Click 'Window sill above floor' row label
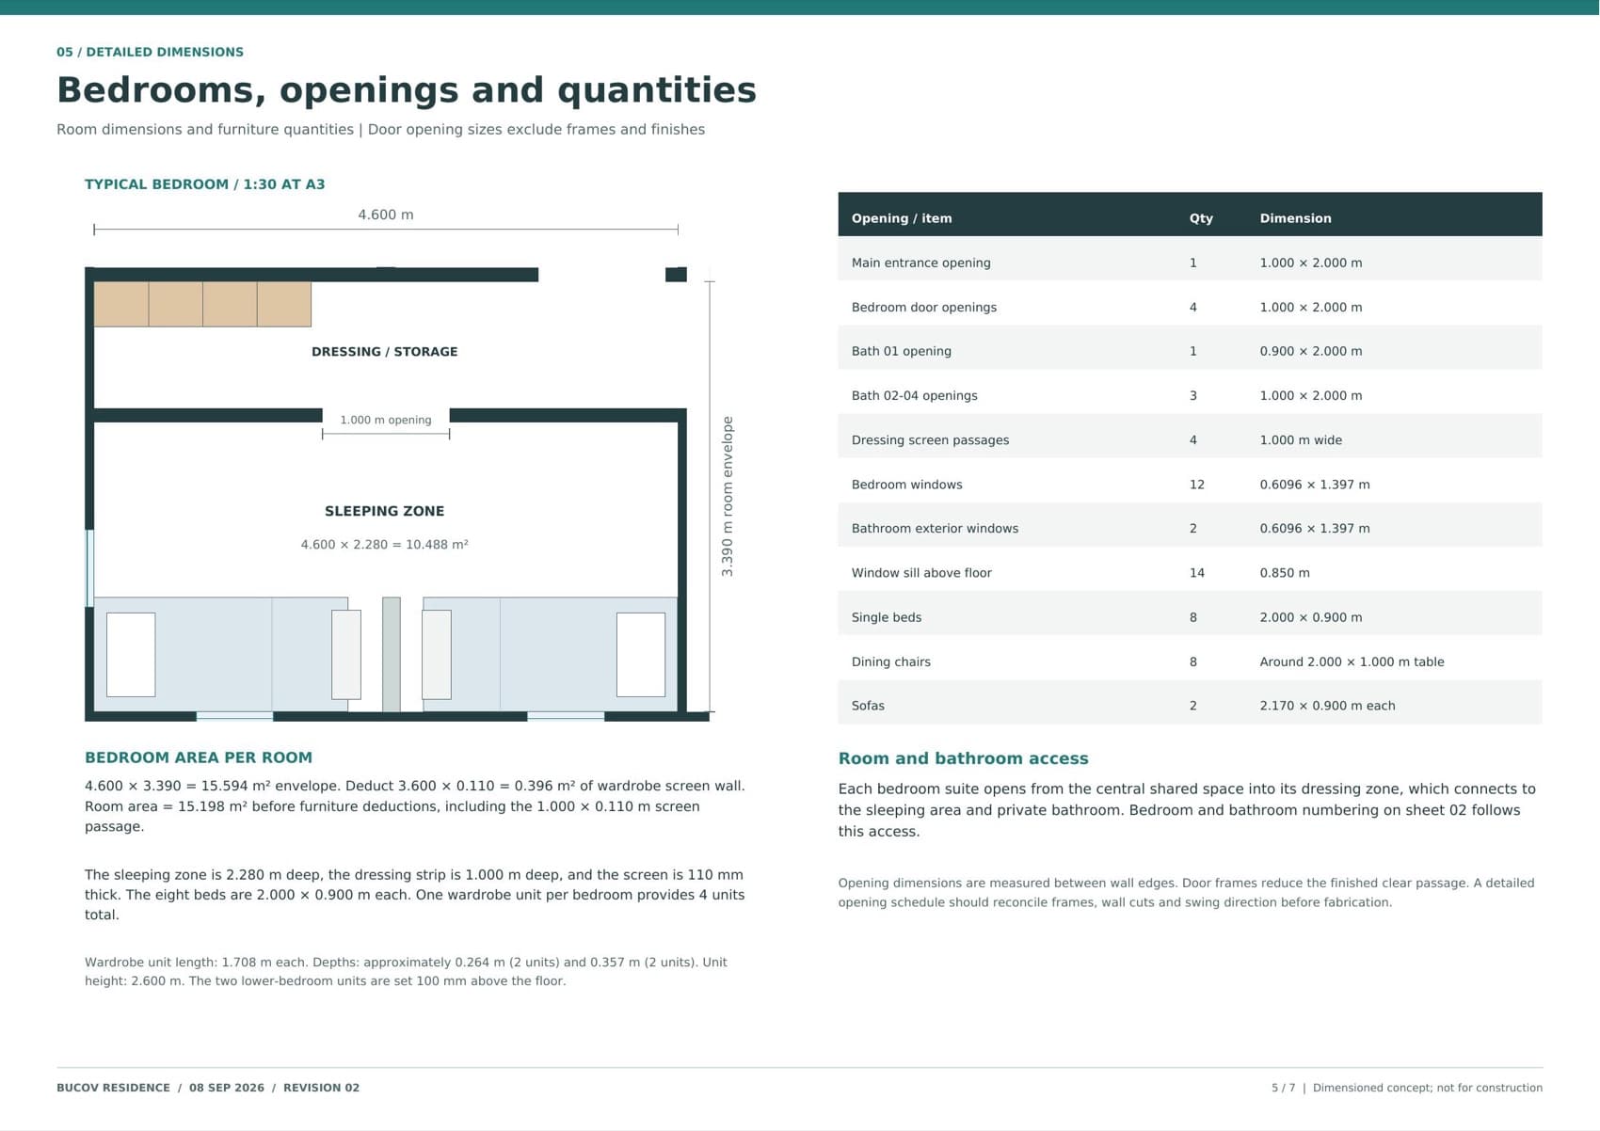The width and height of the screenshot is (1600, 1131). pyautogui.click(x=921, y=573)
